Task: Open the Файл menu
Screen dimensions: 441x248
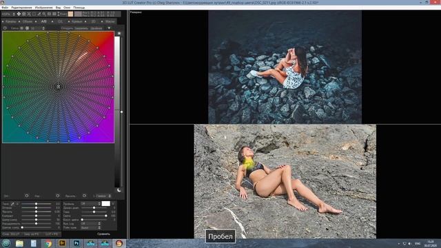Action: coord(5,8)
